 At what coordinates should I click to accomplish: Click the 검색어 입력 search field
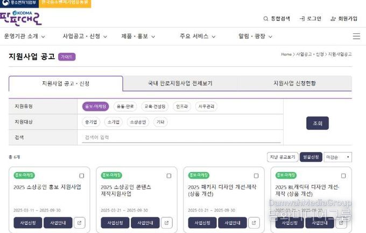tap(181, 137)
